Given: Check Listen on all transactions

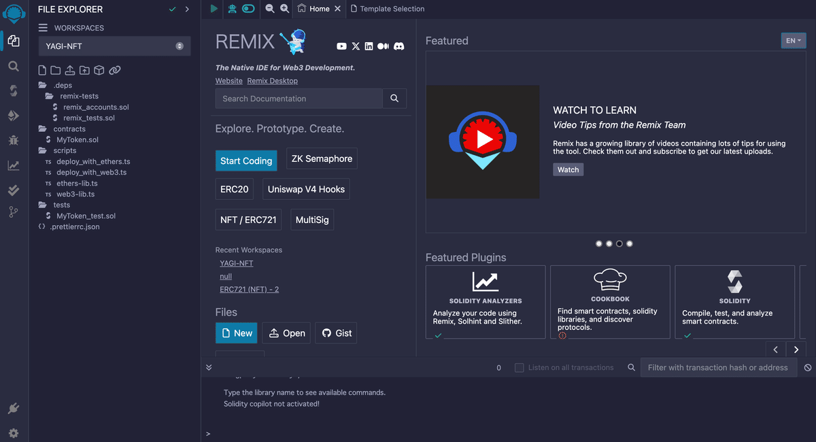Looking at the screenshot, I should (x=520, y=367).
